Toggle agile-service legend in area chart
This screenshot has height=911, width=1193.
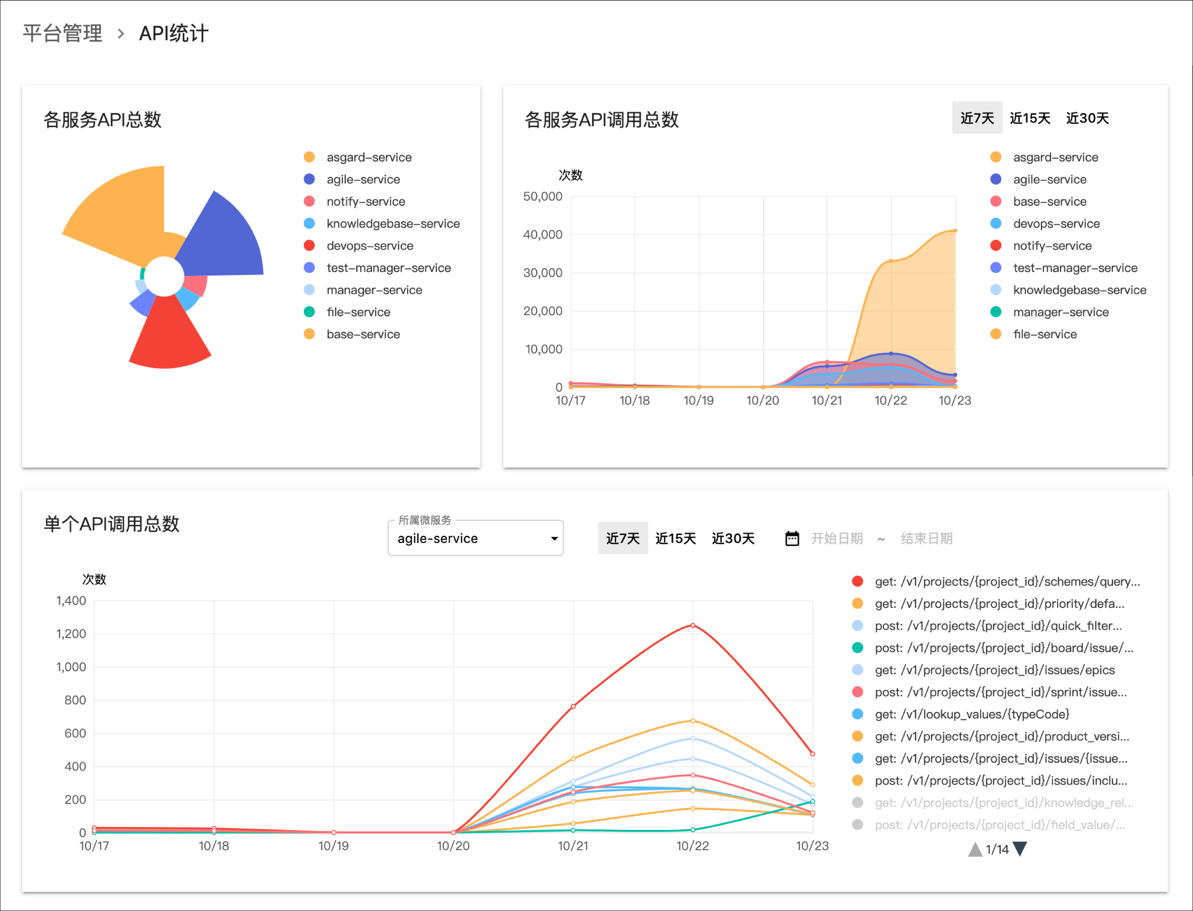point(1038,179)
